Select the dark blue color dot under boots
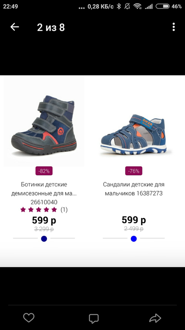The image size is (185, 330). [44, 239]
